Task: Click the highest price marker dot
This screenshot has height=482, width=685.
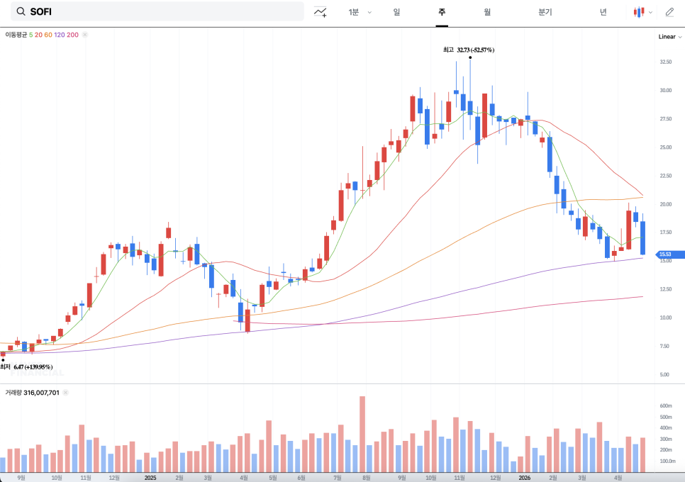Action: coord(470,57)
